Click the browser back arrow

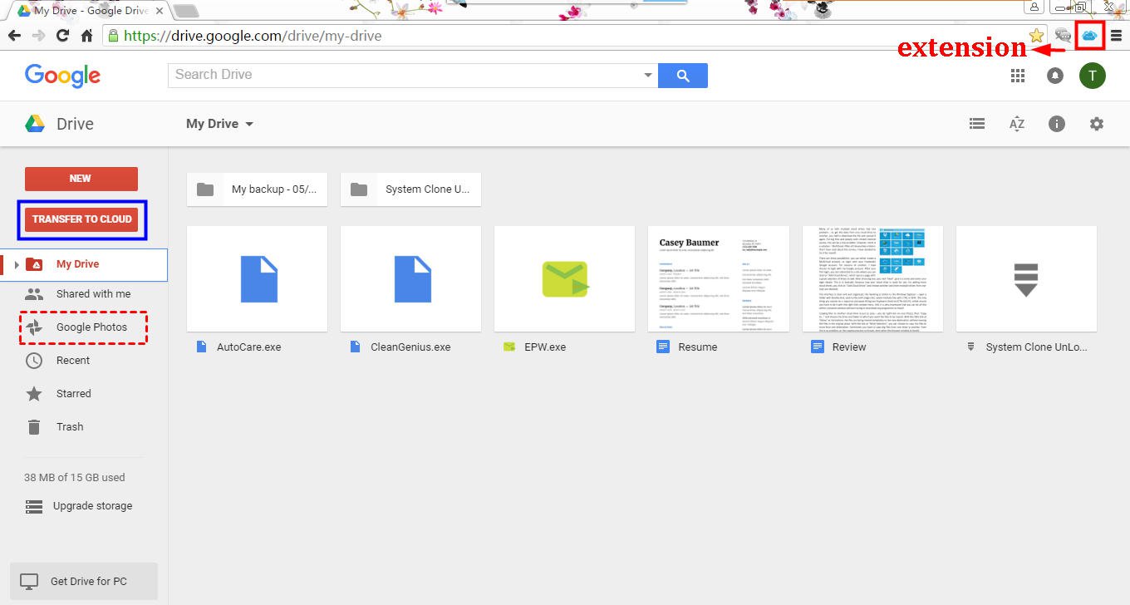tap(14, 36)
